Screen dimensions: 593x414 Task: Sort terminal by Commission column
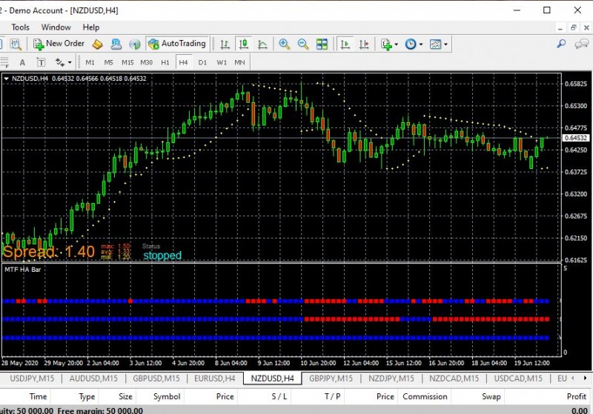click(425, 396)
